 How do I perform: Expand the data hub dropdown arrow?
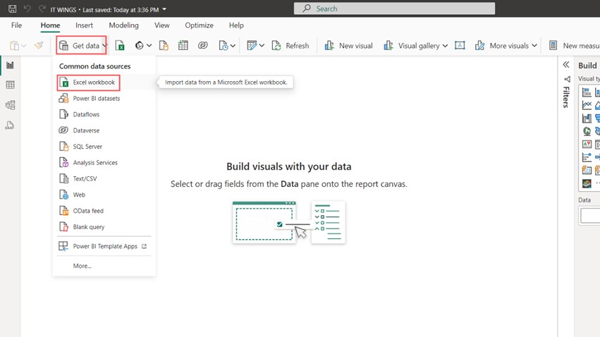[149, 46]
